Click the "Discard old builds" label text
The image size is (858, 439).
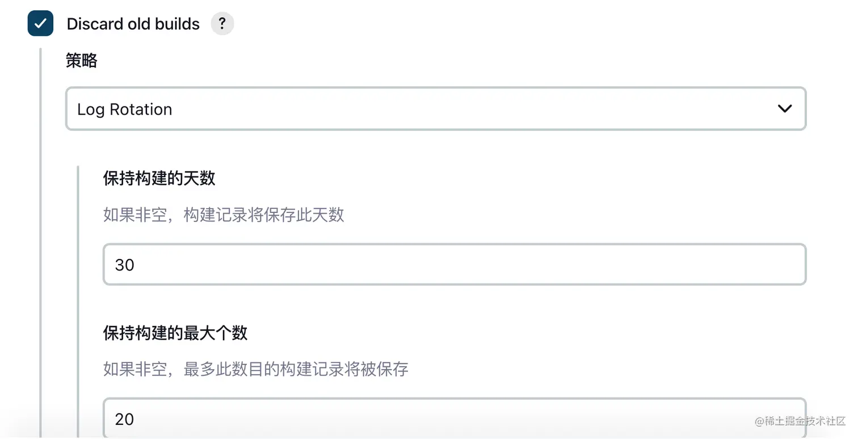tap(133, 24)
